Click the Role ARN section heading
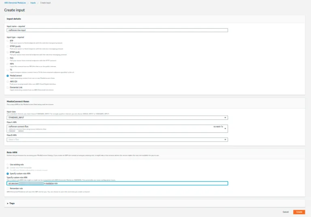Screen dimensions: 311x217 (12, 152)
